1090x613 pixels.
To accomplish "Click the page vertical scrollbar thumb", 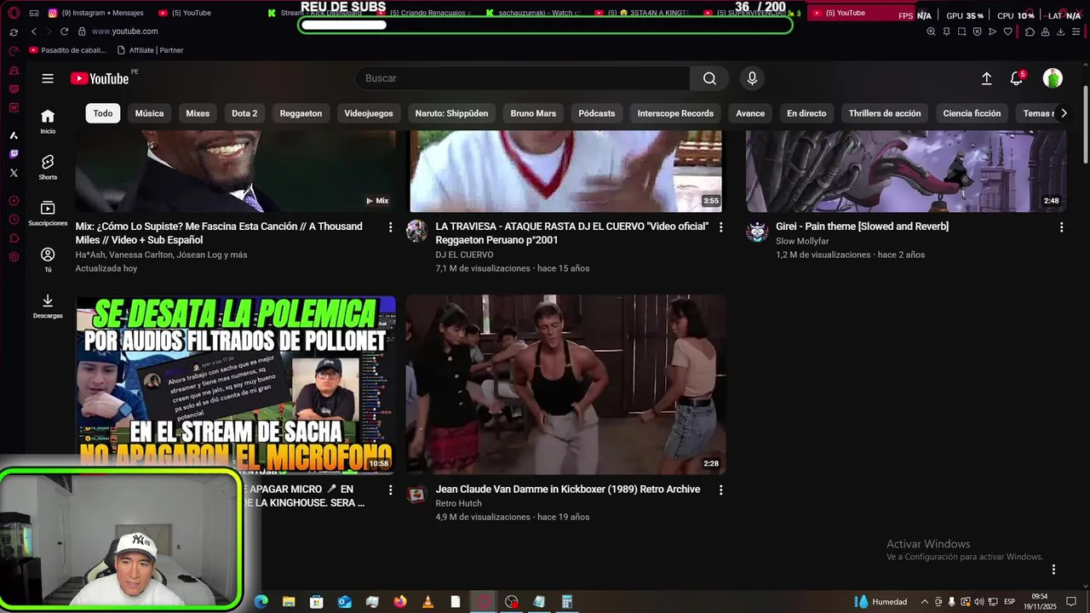I will click(1085, 126).
